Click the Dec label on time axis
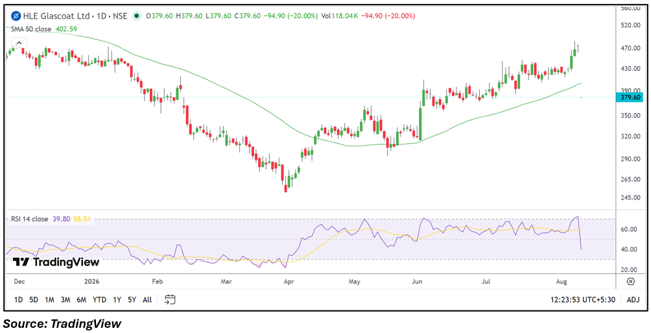This screenshot has height=333, width=651. (19, 282)
